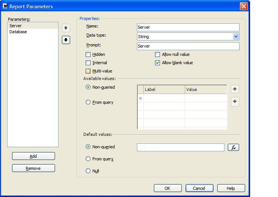
Task: Toggle the Internal checkbox
Action: point(88,63)
